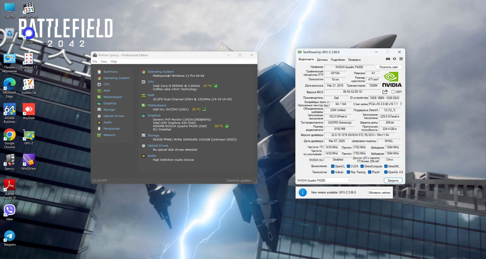486x259 pixels.
Task: Click the BIOS export share icon in GPU-Z
Action: click(x=385, y=92)
